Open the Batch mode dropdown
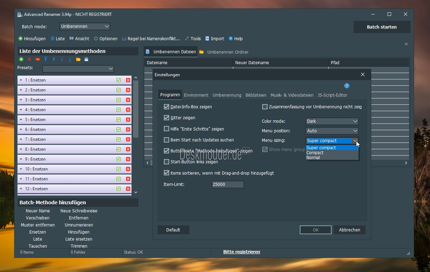 click(85, 26)
